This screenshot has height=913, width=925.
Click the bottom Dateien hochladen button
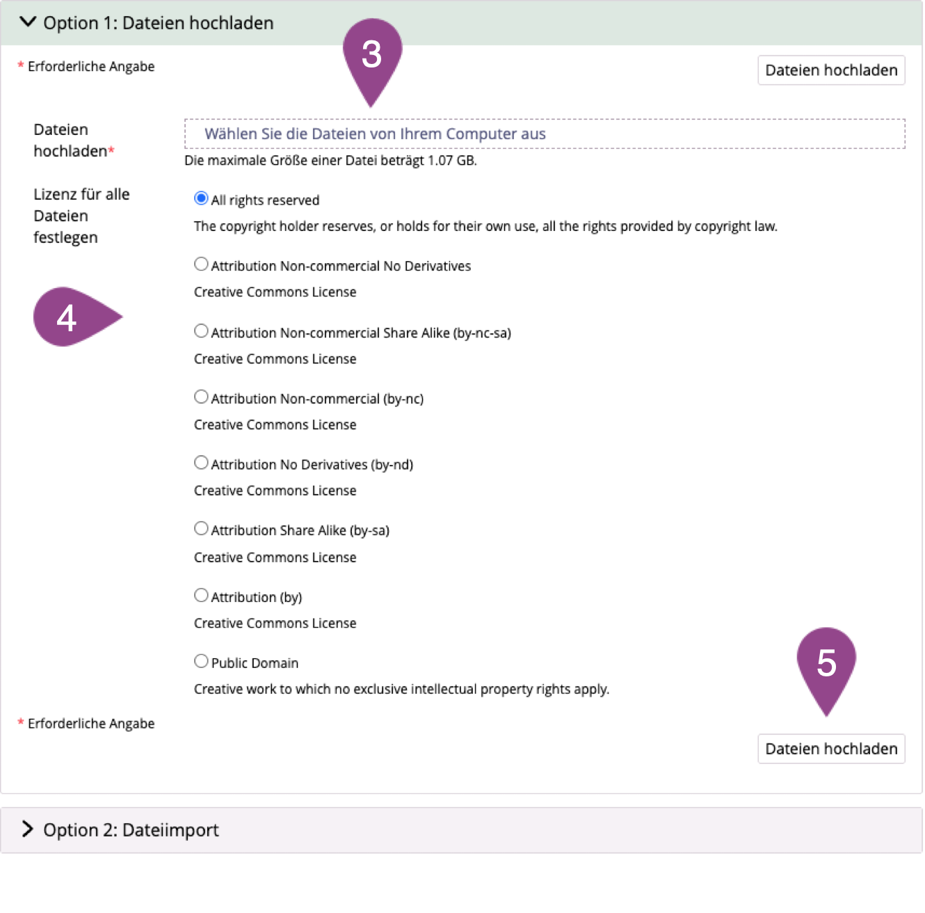pos(830,749)
